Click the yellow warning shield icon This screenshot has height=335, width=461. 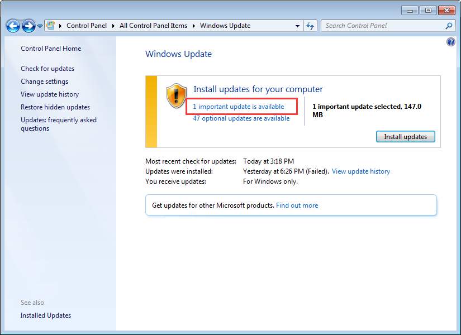click(x=176, y=95)
